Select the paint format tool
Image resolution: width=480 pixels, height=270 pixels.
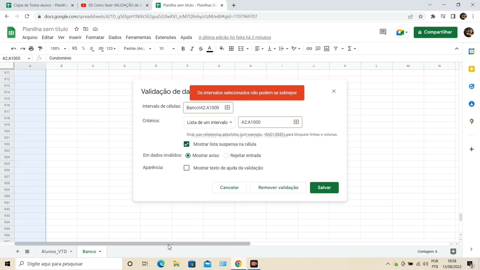click(40, 48)
